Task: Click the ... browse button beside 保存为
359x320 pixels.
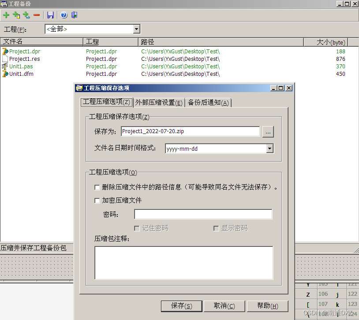Action: coord(268,132)
